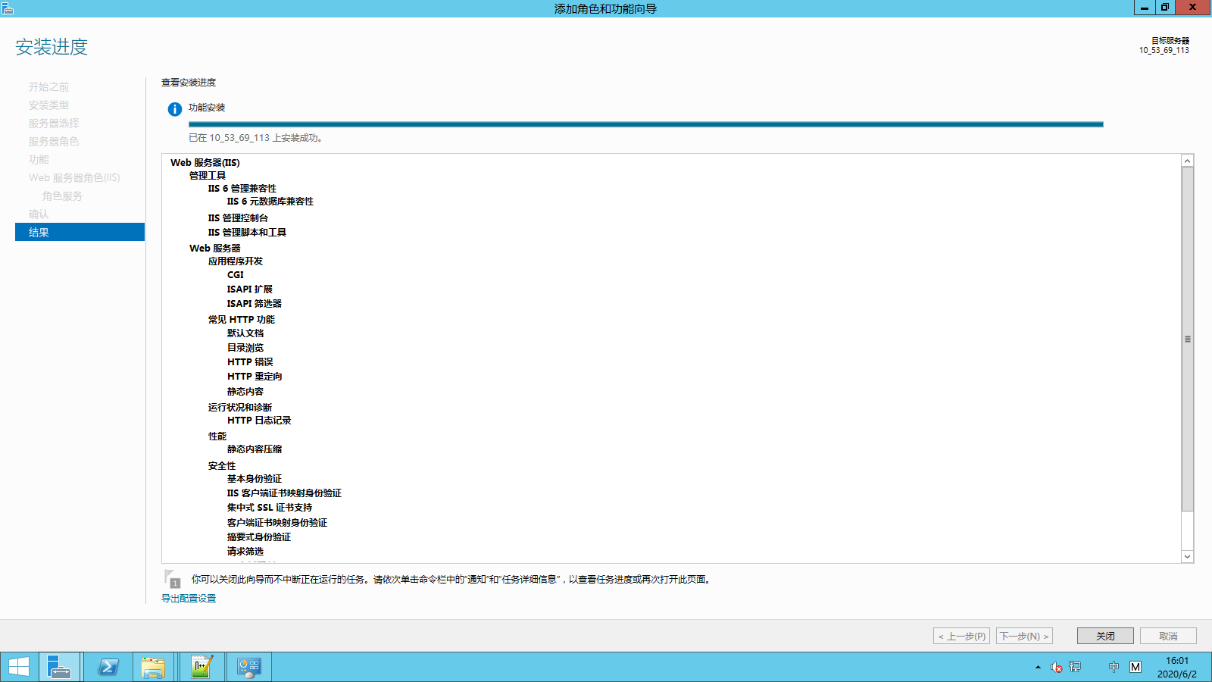Open the network status tray icon
The height and width of the screenshot is (682, 1212).
tap(1075, 667)
